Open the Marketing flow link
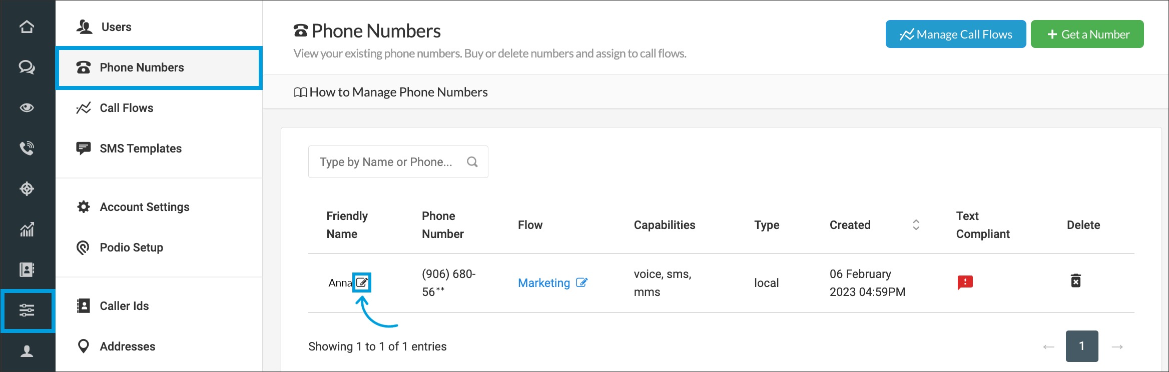This screenshot has height=372, width=1169. pos(543,283)
